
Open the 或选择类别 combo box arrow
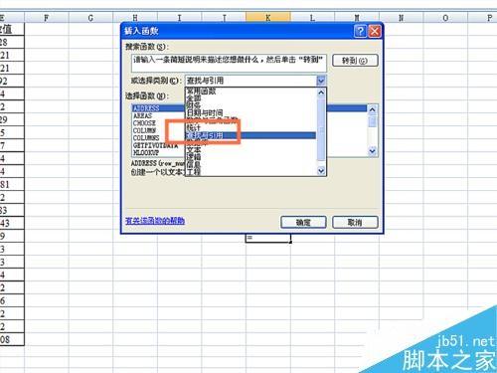[x=321, y=81]
